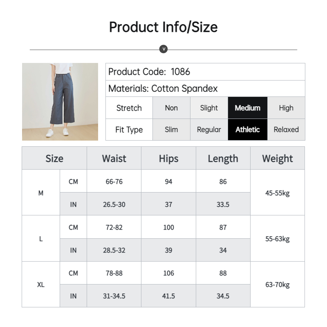Select the M size row label
The width and height of the screenshot is (327, 327).
41,193
